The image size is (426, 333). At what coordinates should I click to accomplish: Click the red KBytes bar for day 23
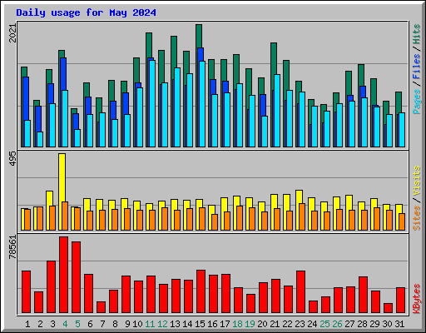[301, 291]
